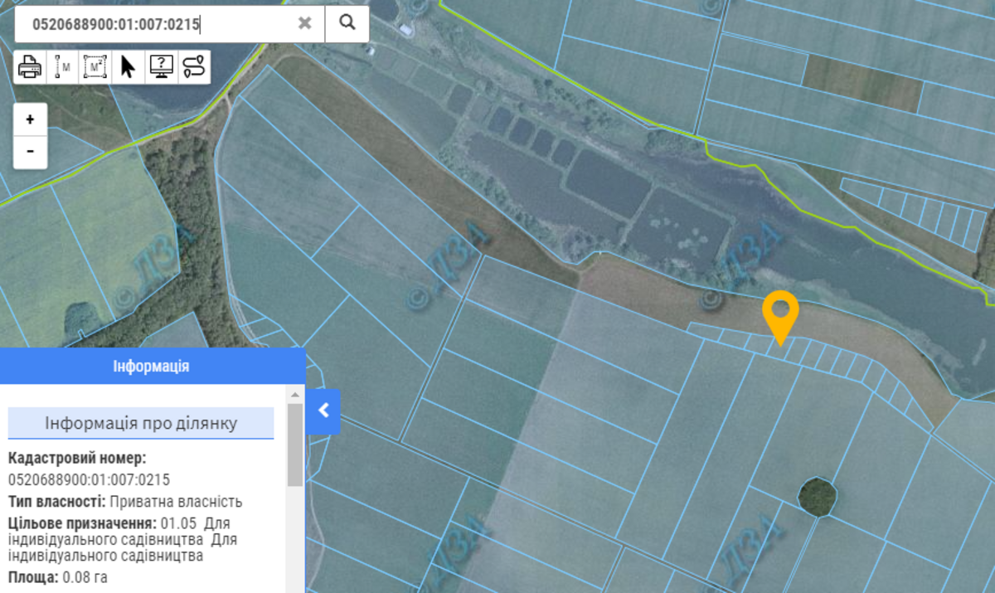The height and width of the screenshot is (593, 995).
Task: Select the distance measurement tool
Action: (x=63, y=66)
